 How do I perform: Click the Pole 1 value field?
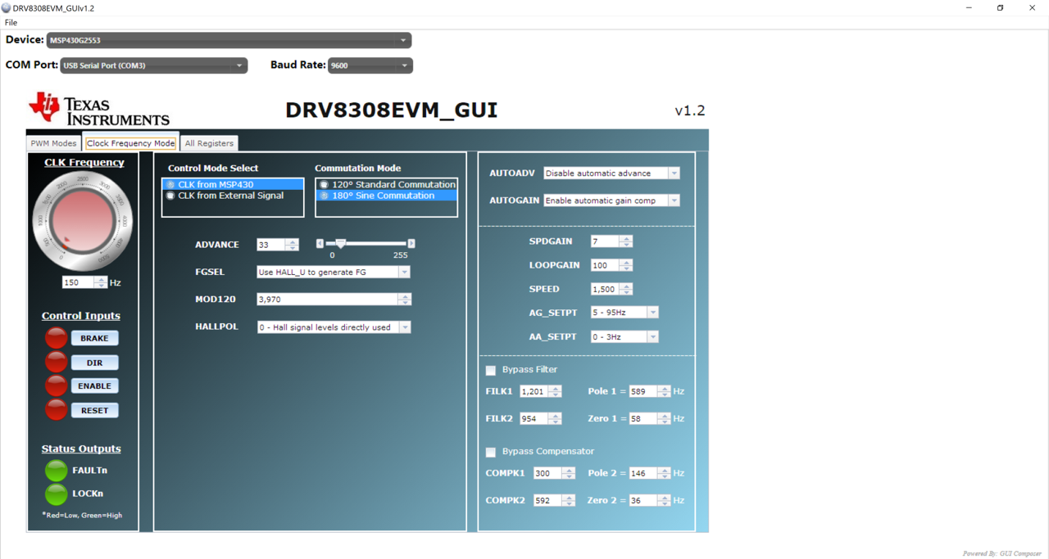[643, 391]
